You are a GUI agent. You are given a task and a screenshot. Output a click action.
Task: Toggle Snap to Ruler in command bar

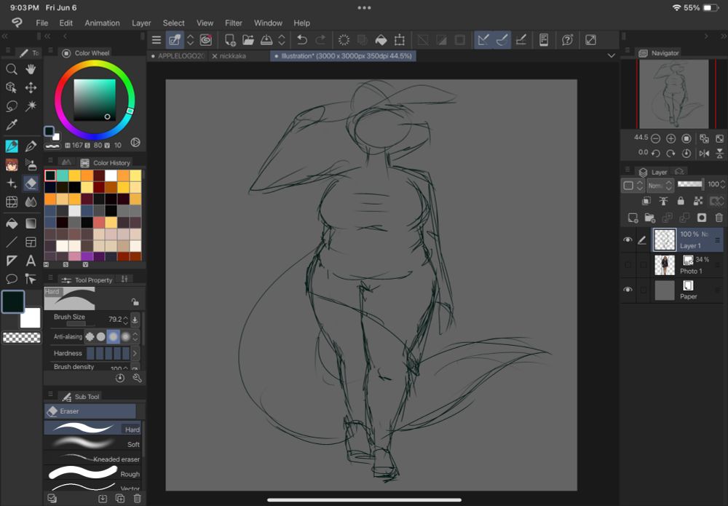(483, 40)
